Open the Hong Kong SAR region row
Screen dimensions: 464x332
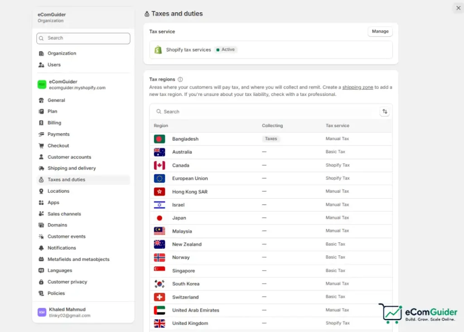coord(271,192)
